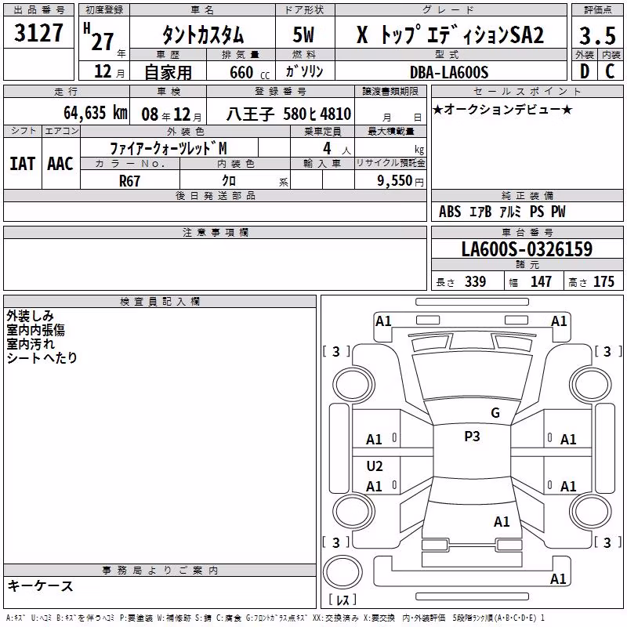627x627 pixels.
Task: Click seating capacity 4 人
Action: [x=336, y=149]
